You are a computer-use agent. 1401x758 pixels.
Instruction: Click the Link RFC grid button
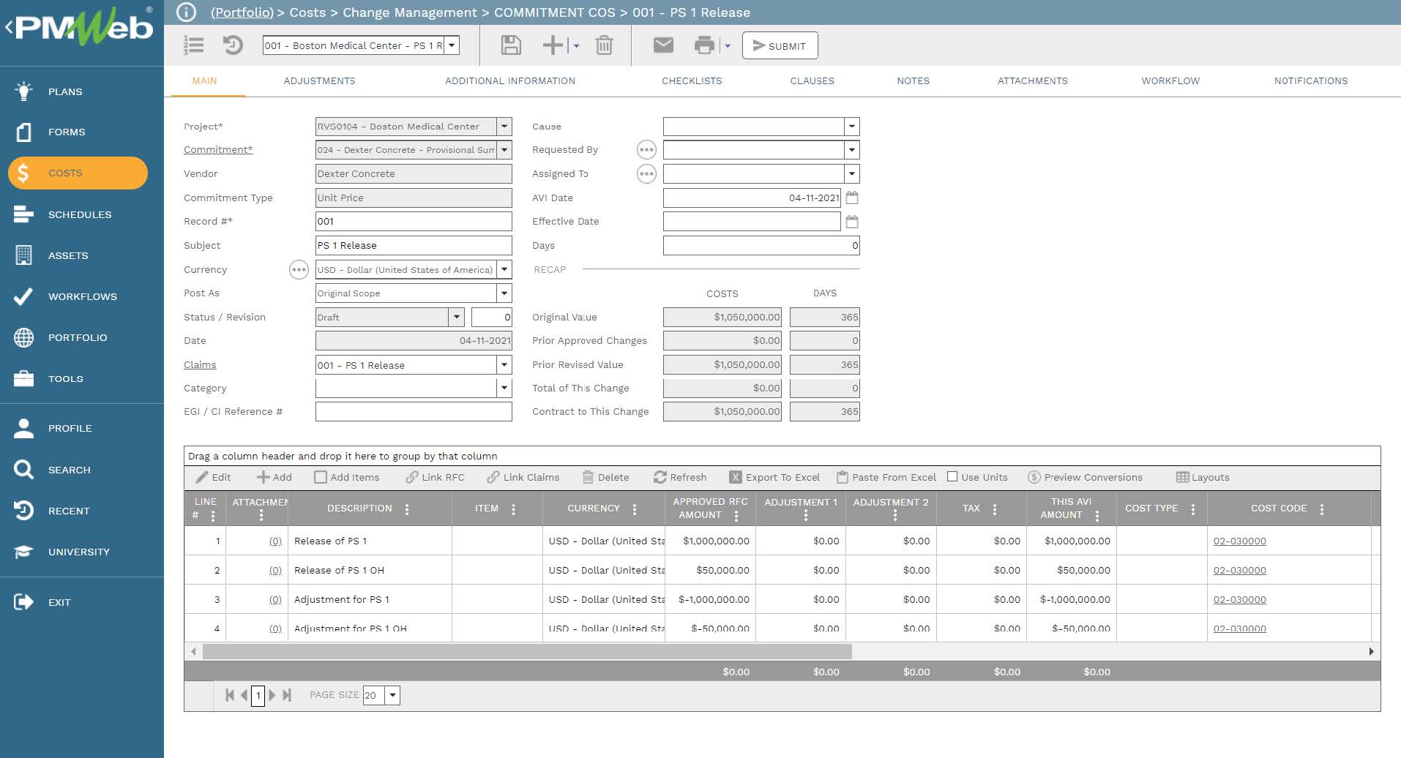436,477
